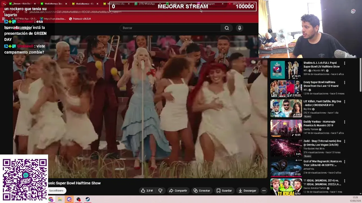The width and height of the screenshot is (362, 203).
Task: Open options menu for Zedd - Stay video
Action: [344, 141]
